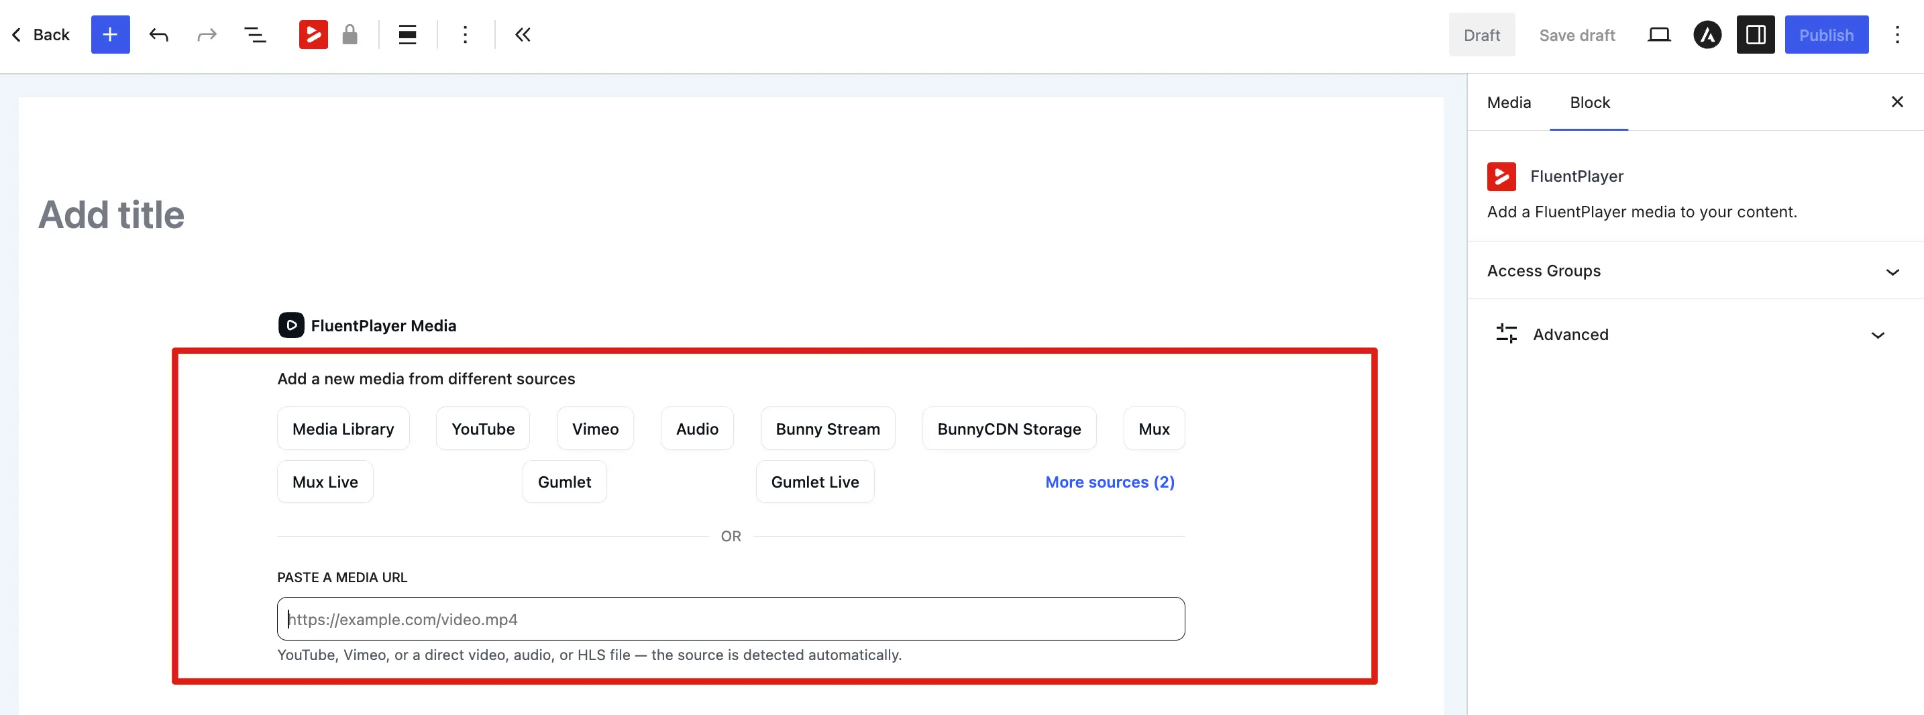The height and width of the screenshot is (715, 1924).
Task: Click the 'PASTE A MEDIA URL' label
Action: 342,577
